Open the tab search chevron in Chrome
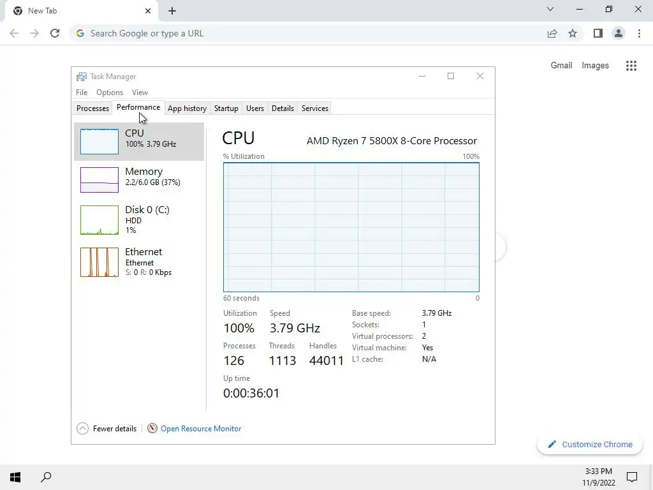Screen dimensions: 653x490 [550, 9]
